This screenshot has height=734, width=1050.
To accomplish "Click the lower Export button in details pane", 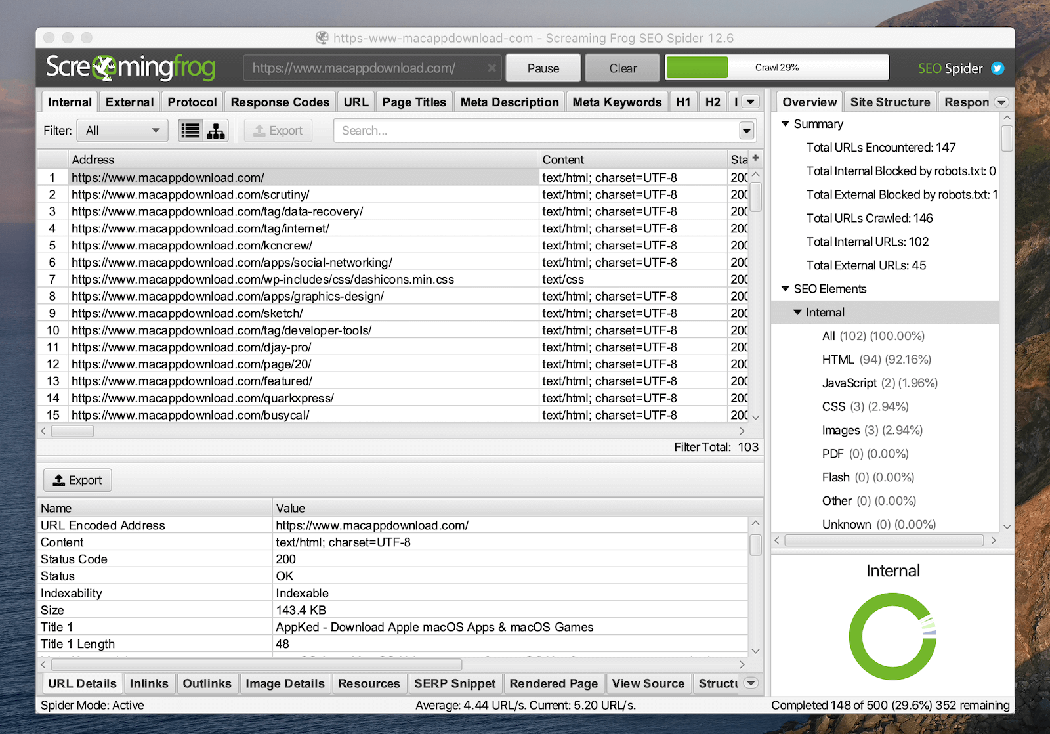I will 77,480.
